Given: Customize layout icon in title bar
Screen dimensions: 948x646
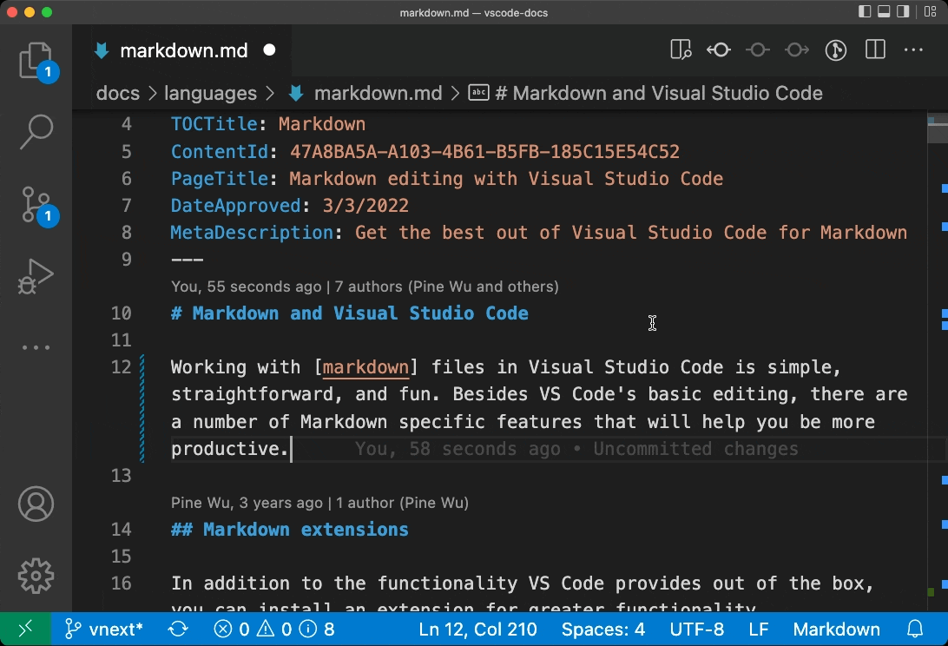Looking at the screenshot, I should click(x=931, y=11).
